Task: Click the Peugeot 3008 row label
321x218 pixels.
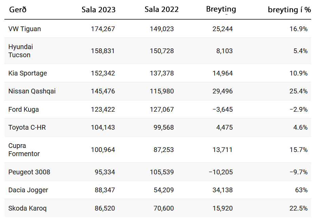Action: 29,172
